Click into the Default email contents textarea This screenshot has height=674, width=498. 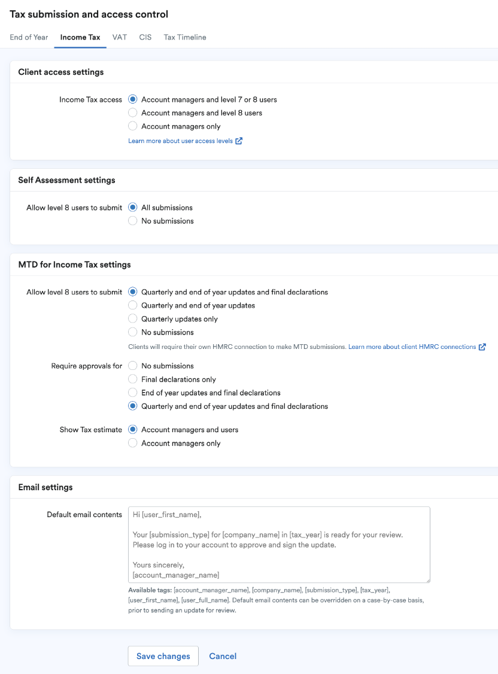coord(279,545)
